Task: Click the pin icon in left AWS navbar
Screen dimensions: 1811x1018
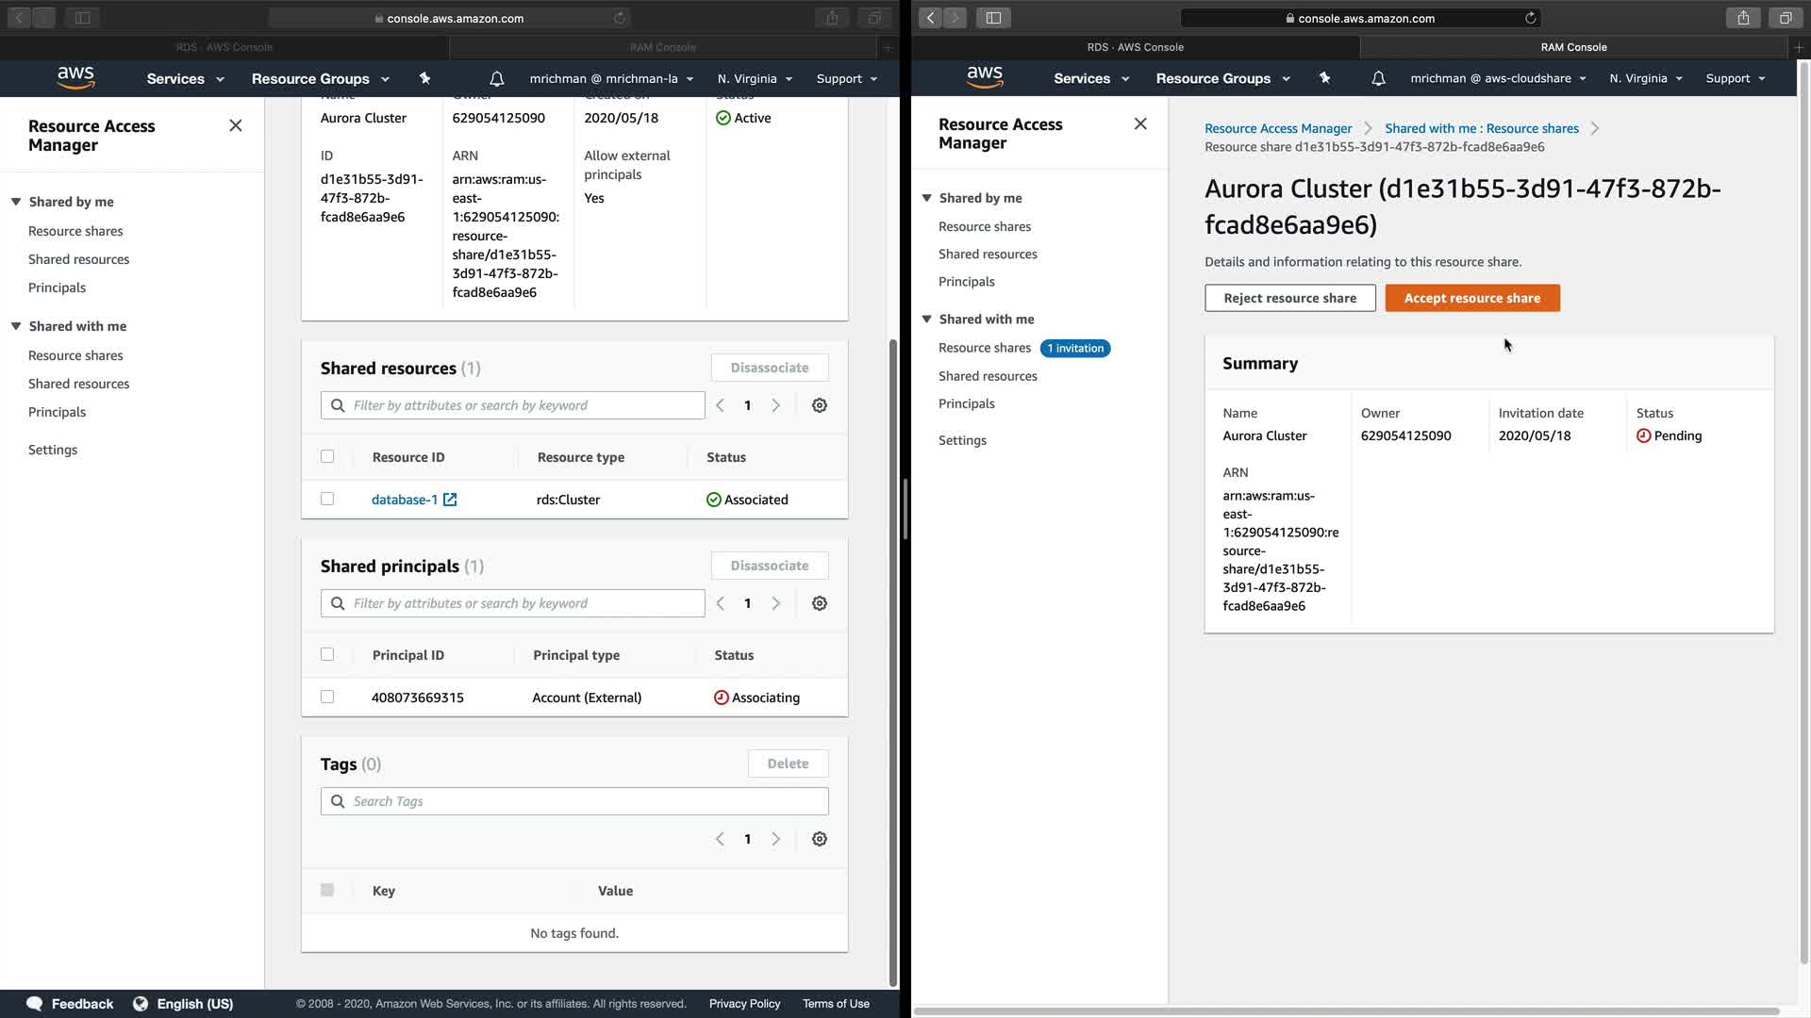Action: tap(424, 79)
